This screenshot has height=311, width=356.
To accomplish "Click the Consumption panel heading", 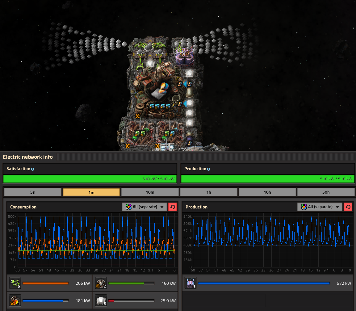I will [23, 207].
